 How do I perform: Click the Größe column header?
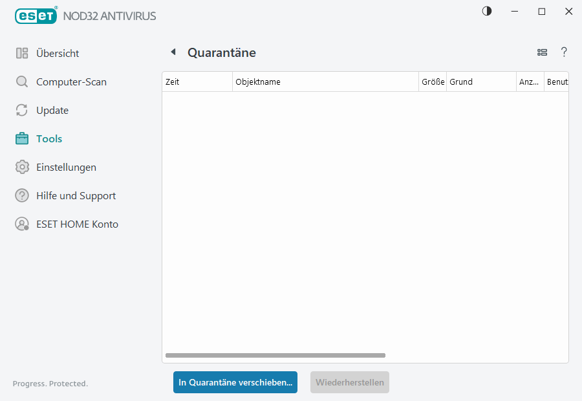pos(432,81)
